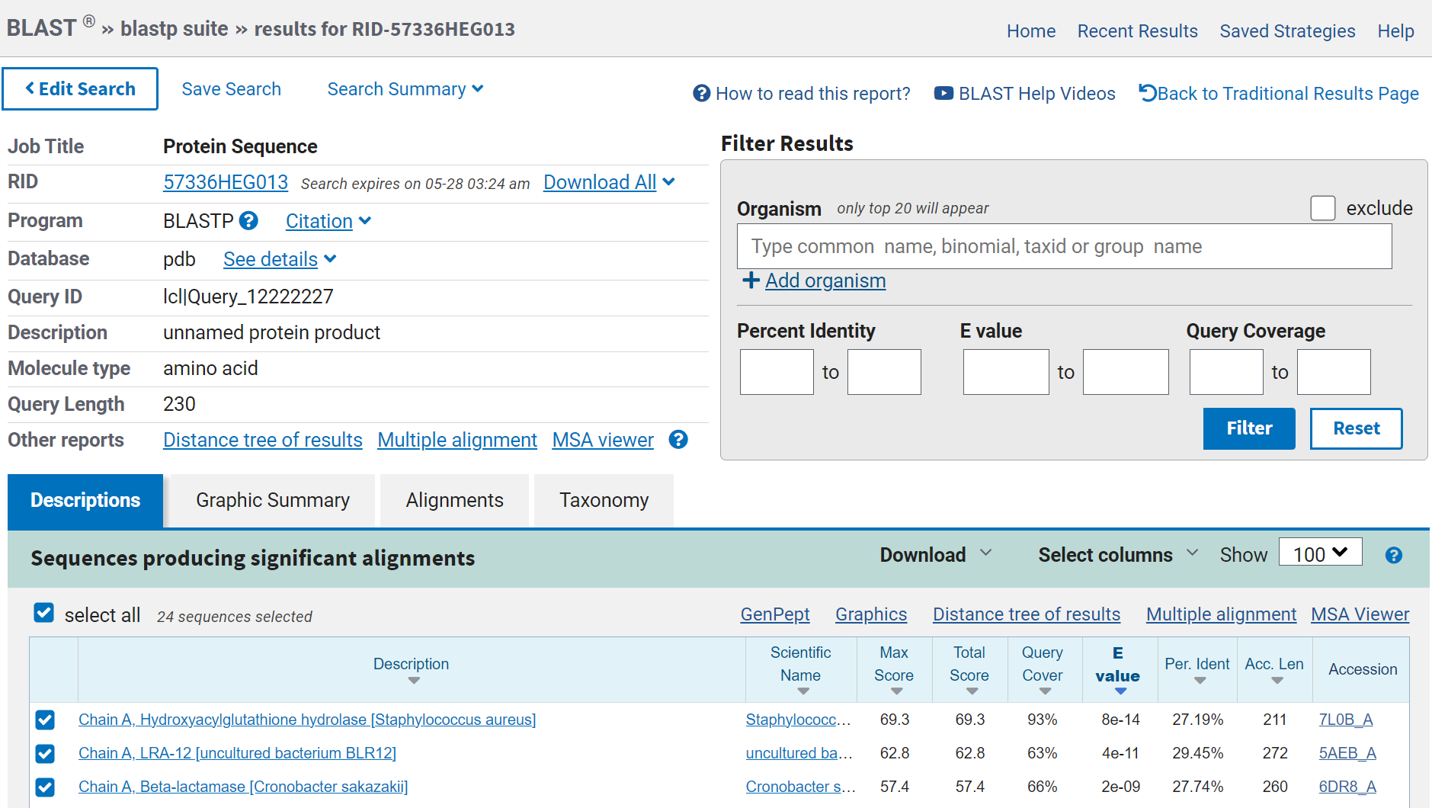Screen dimensions: 1432x808
Task: Click the BLASTP program help question icon
Action: [x=248, y=221]
